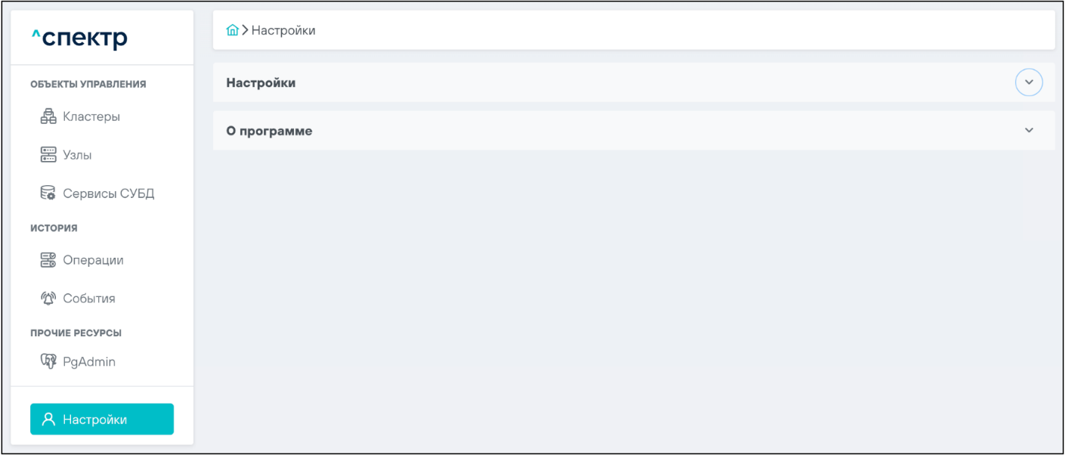Open the Кластеры menu item
The height and width of the screenshot is (455, 1065).
tap(91, 116)
